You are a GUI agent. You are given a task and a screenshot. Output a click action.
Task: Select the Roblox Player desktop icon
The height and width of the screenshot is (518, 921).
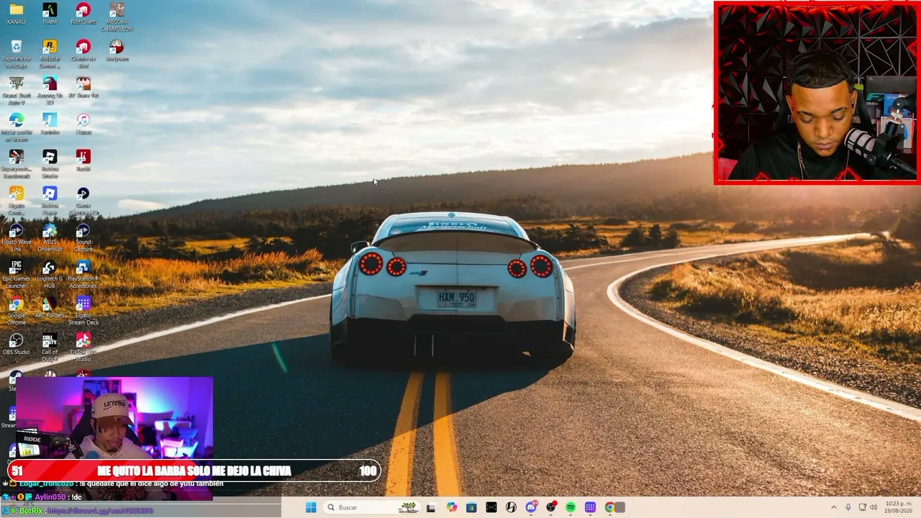pyautogui.click(x=50, y=201)
